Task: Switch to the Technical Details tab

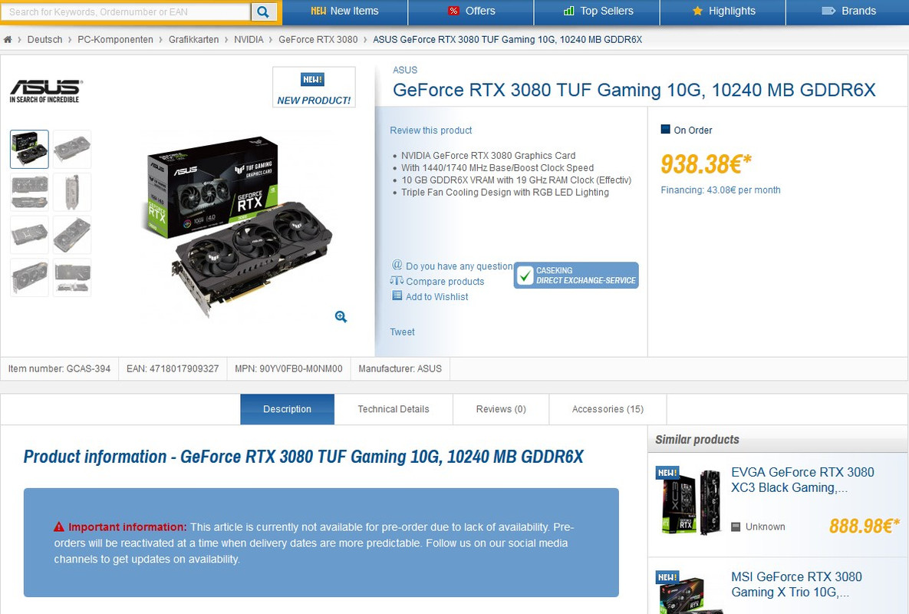Action: (x=394, y=409)
